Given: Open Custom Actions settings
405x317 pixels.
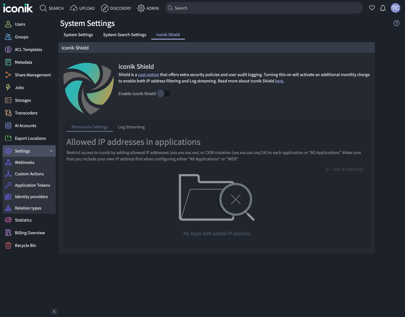Looking at the screenshot, I should pos(29,174).
